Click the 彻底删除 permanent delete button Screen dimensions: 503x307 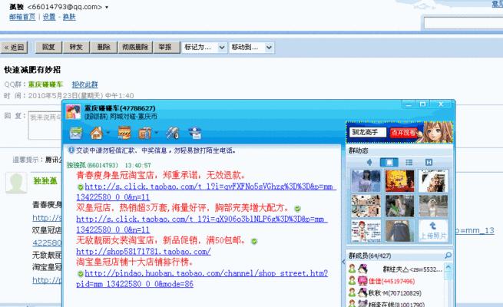(135, 47)
